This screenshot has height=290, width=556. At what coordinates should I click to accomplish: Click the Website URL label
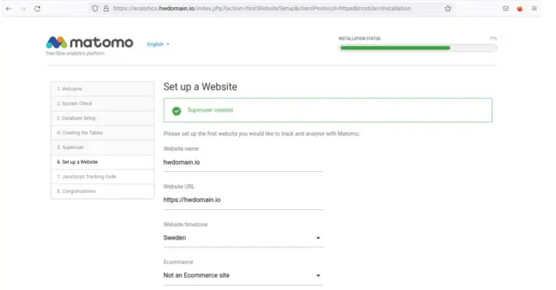pyautogui.click(x=179, y=187)
